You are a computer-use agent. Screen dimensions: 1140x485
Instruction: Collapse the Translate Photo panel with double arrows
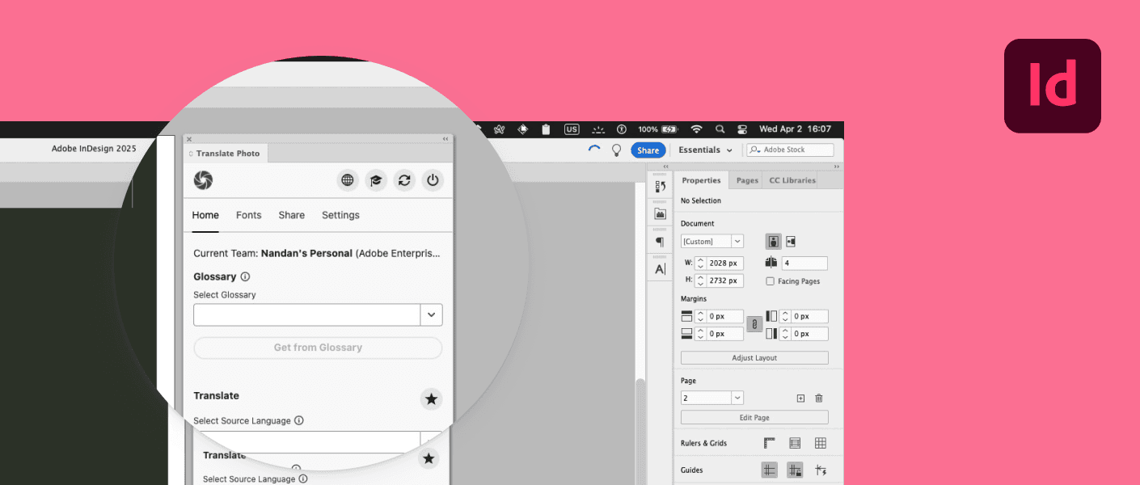click(445, 139)
